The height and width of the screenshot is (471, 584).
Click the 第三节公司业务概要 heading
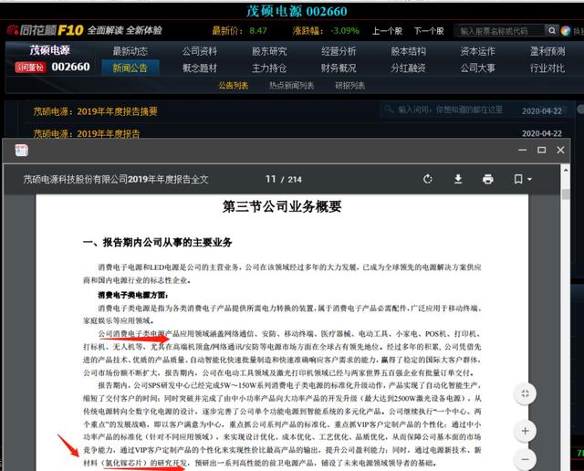coord(282,206)
